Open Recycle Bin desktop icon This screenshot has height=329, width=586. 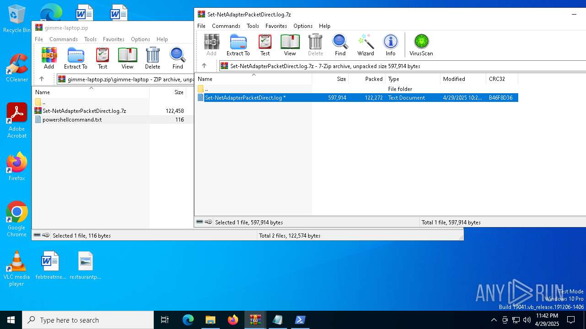coord(17,19)
